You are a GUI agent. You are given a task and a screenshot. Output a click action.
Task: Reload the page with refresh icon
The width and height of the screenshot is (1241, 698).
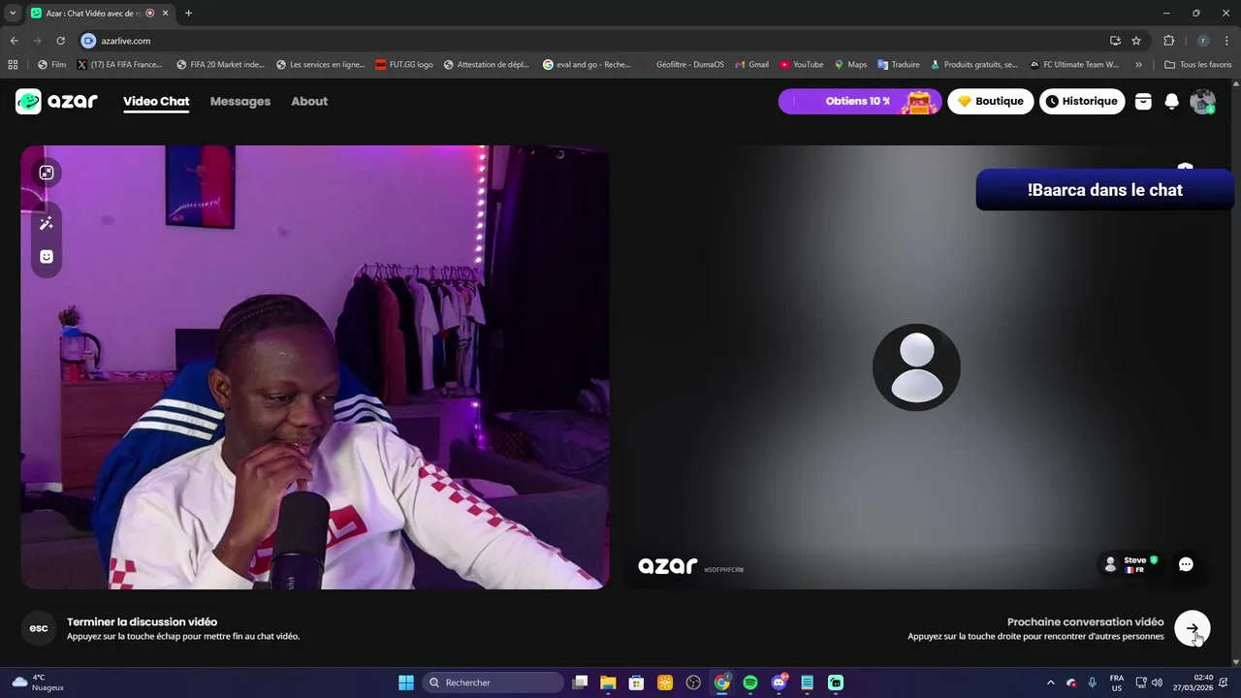(60, 41)
